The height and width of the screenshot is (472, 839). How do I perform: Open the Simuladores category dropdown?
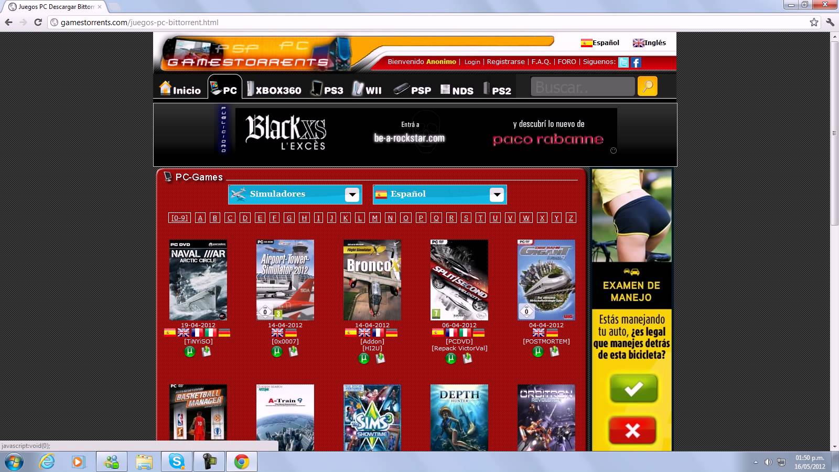point(295,194)
